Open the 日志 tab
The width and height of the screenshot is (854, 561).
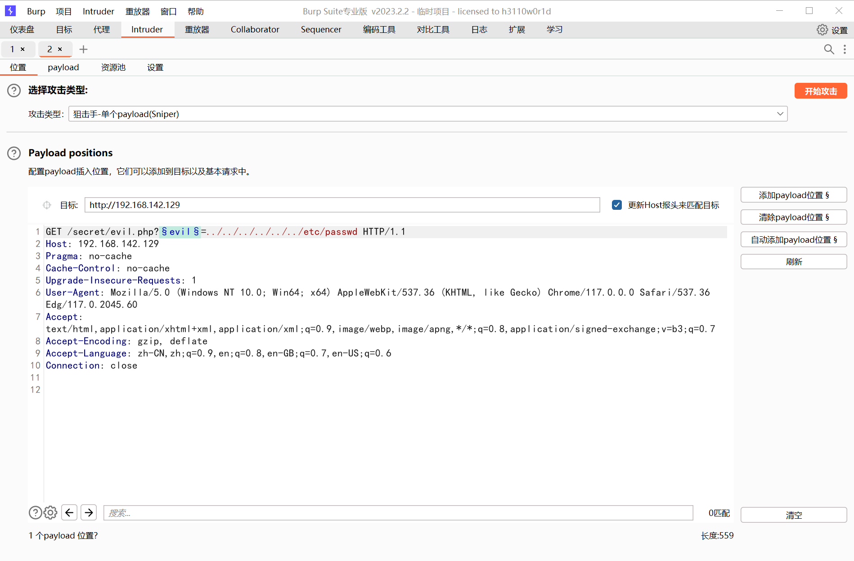[479, 30]
